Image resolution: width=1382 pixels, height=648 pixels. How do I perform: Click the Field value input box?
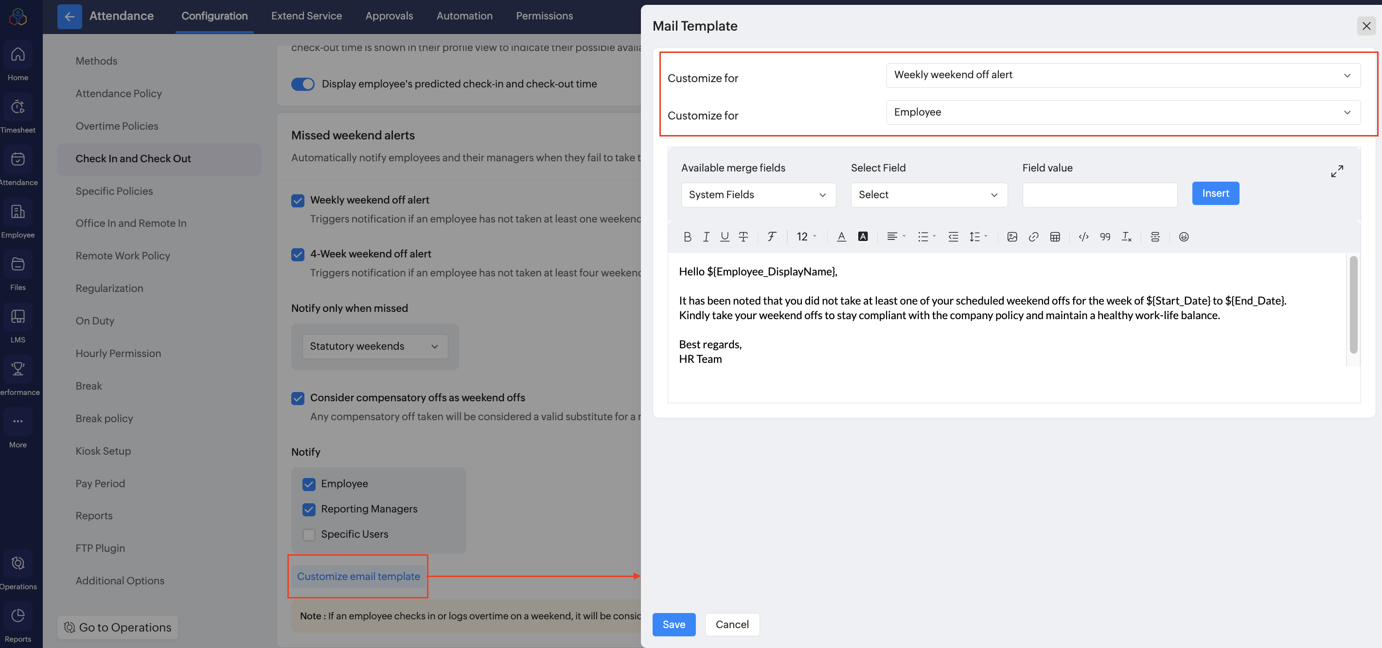(1099, 195)
